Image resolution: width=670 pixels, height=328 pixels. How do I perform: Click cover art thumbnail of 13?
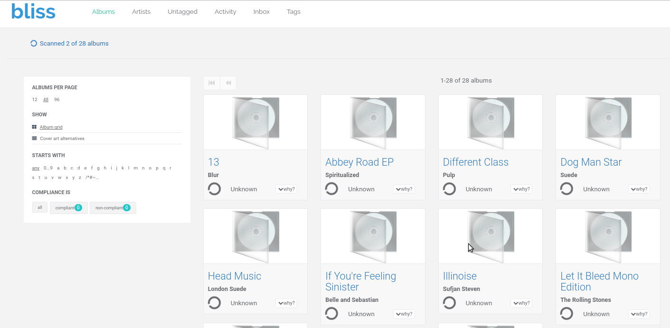click(255, 122)
